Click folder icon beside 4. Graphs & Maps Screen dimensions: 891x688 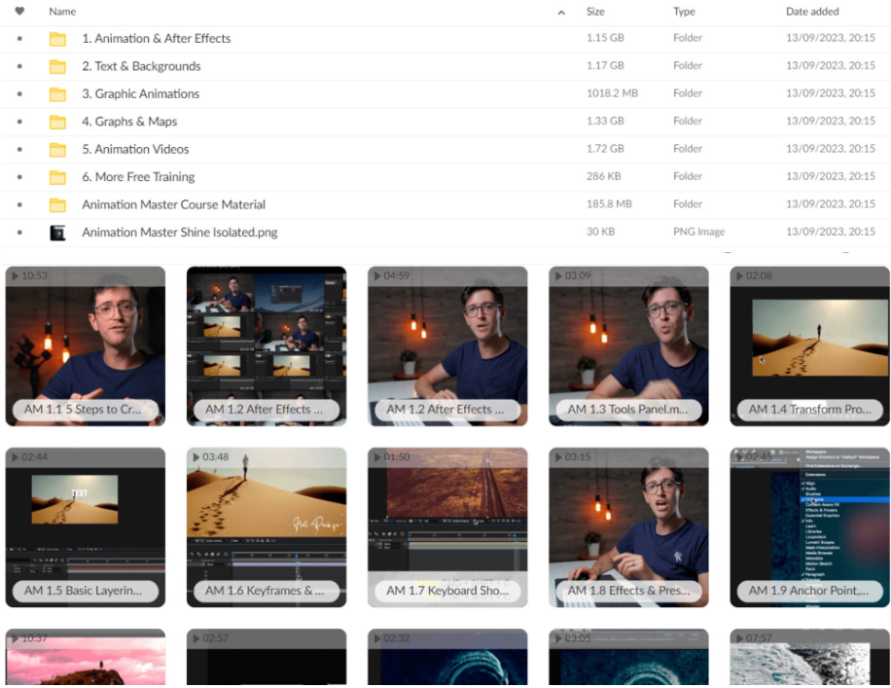(x=57, y=122)
